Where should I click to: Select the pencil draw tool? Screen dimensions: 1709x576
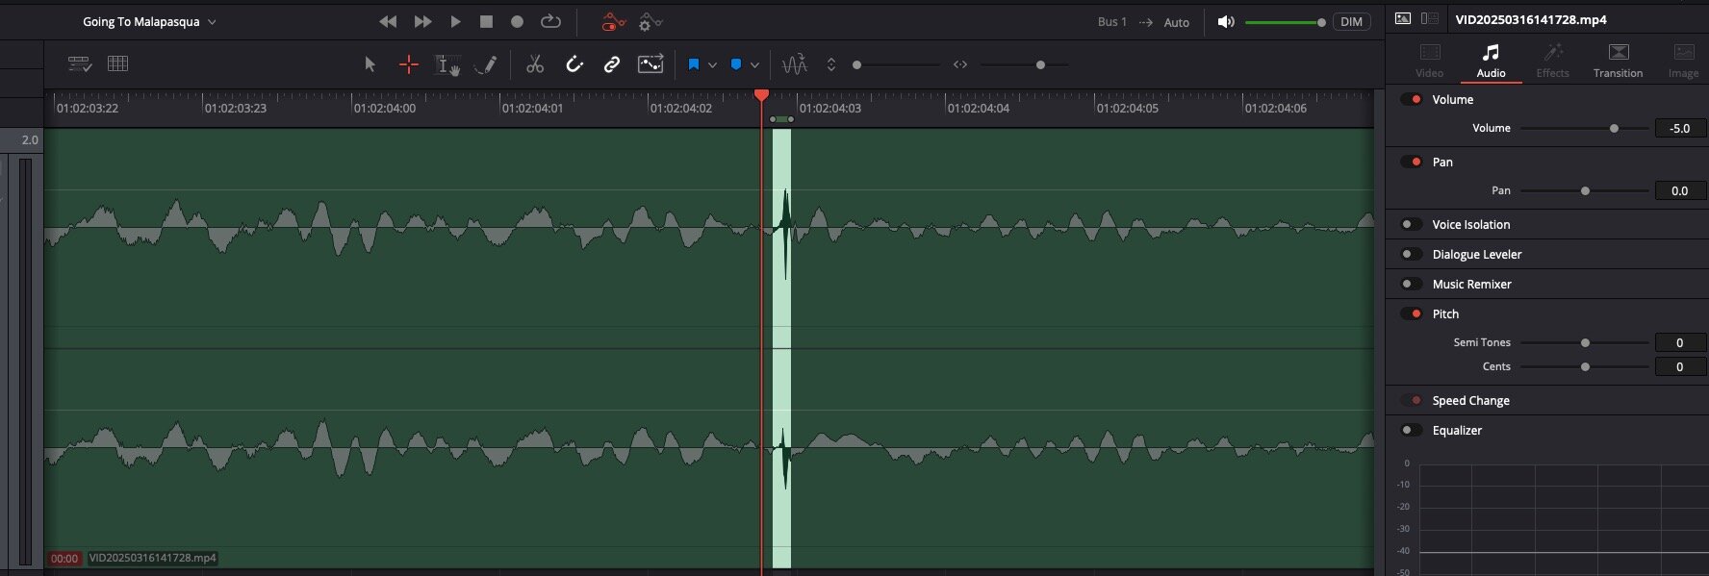pyautogui.click(x=486, y=64)
